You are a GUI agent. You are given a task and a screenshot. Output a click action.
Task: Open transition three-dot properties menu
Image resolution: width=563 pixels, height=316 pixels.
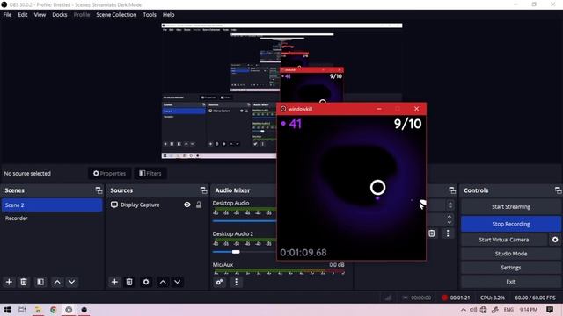point(448,233)
